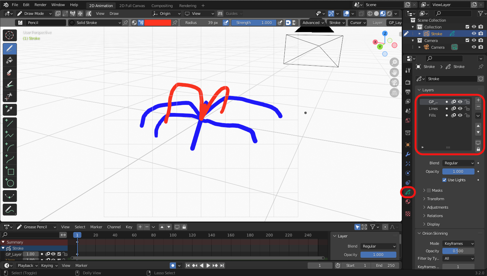Open the layer Blend mode dropdown
Viewport: 487px width, 276px height.
(x=458, y=163)
